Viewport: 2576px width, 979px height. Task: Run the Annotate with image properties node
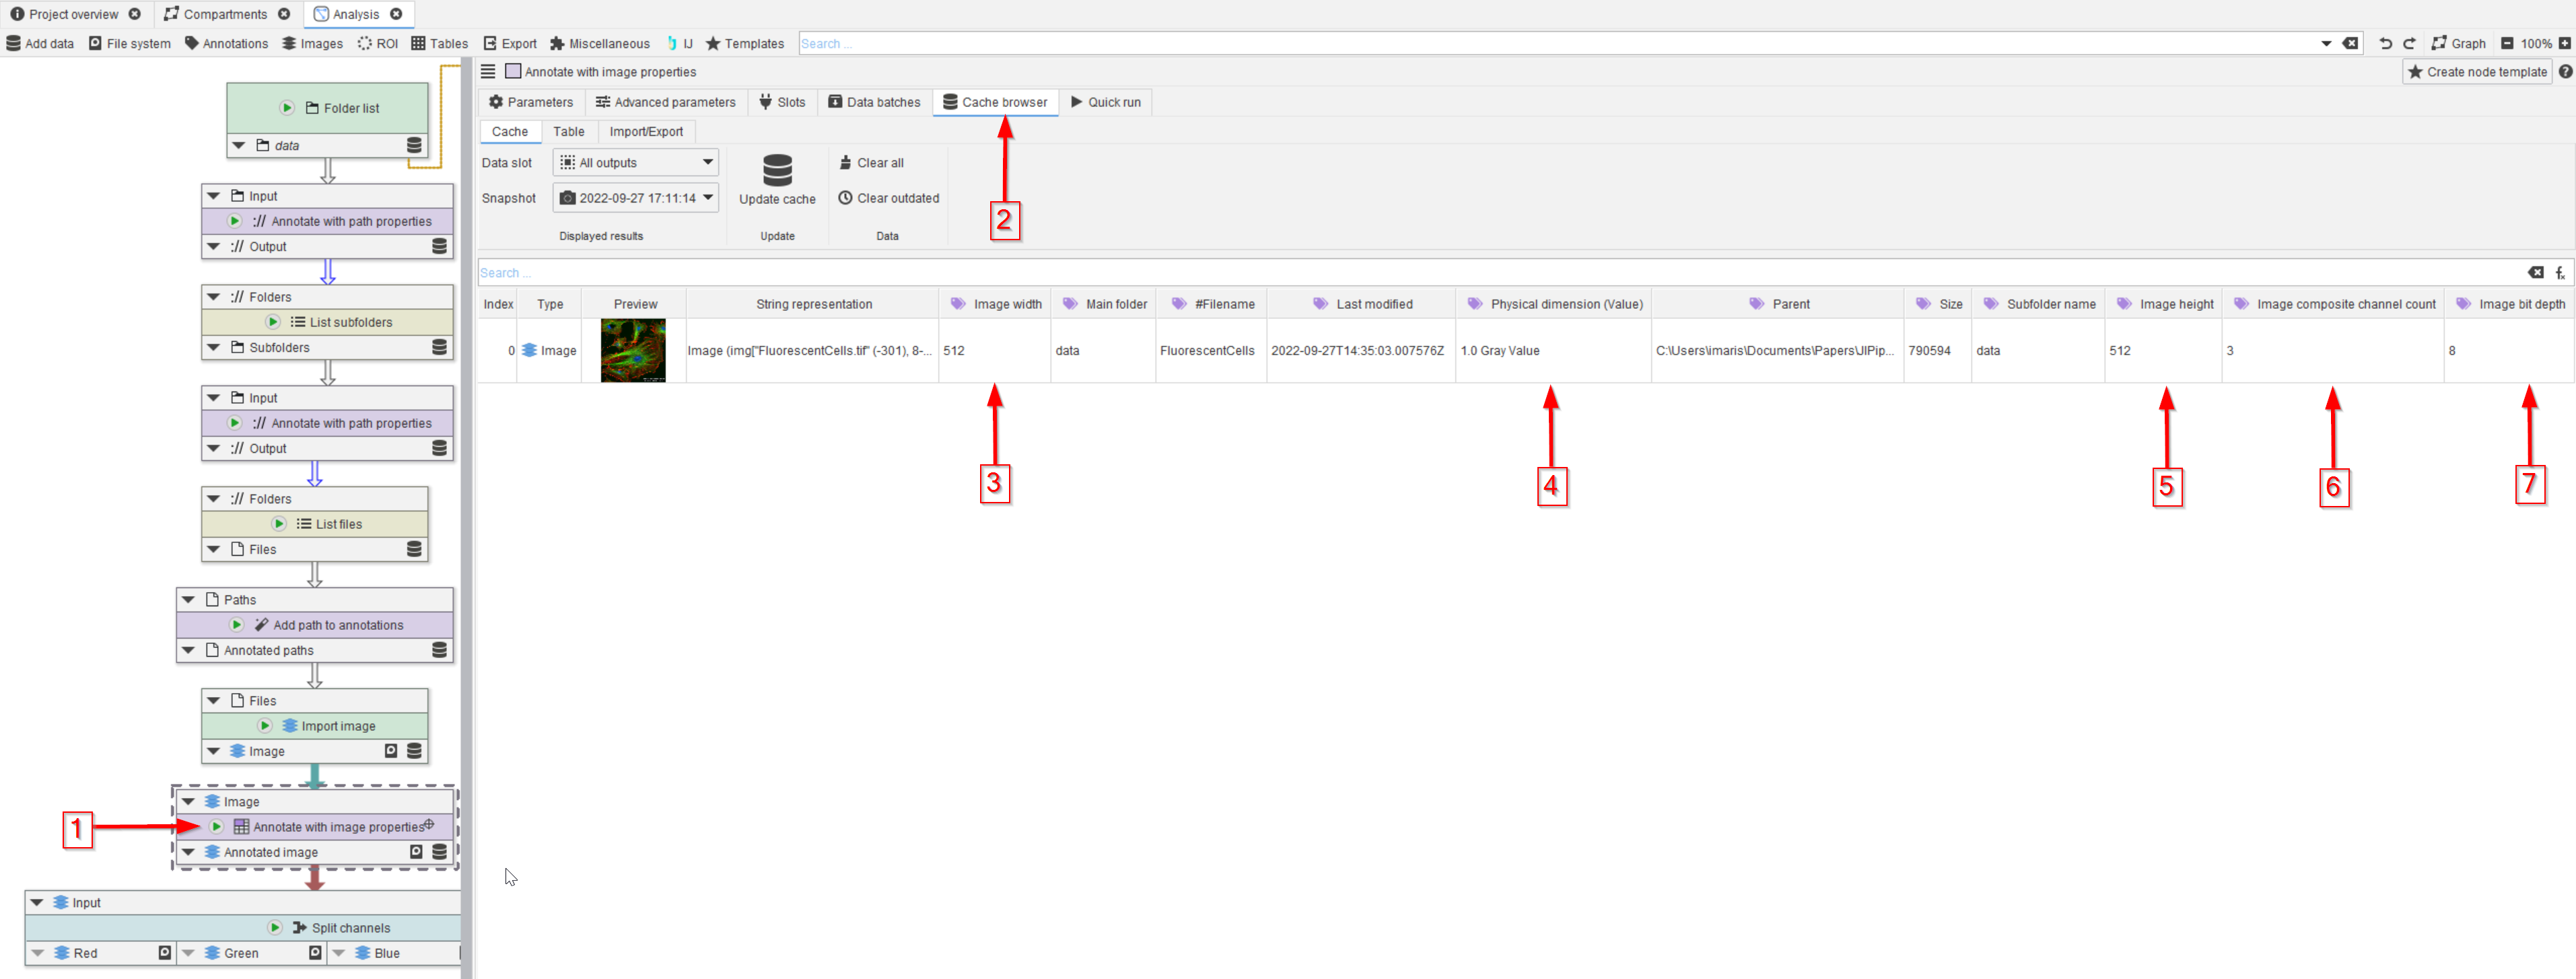pyautogui.click(x=216, y=827)
